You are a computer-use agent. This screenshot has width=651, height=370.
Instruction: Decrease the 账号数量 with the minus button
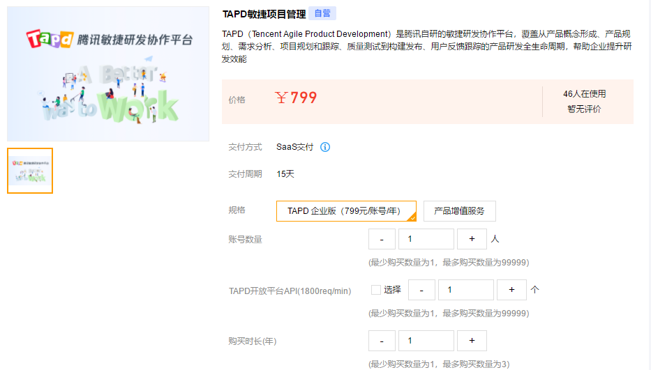click(x=382, y=239)
